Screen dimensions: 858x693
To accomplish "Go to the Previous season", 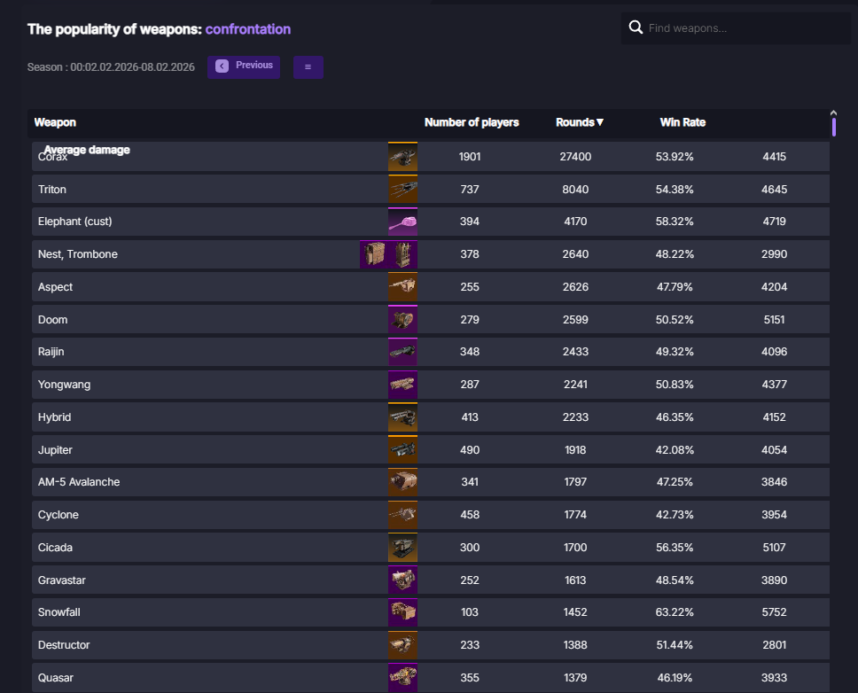I will click(x=244, y=66).
